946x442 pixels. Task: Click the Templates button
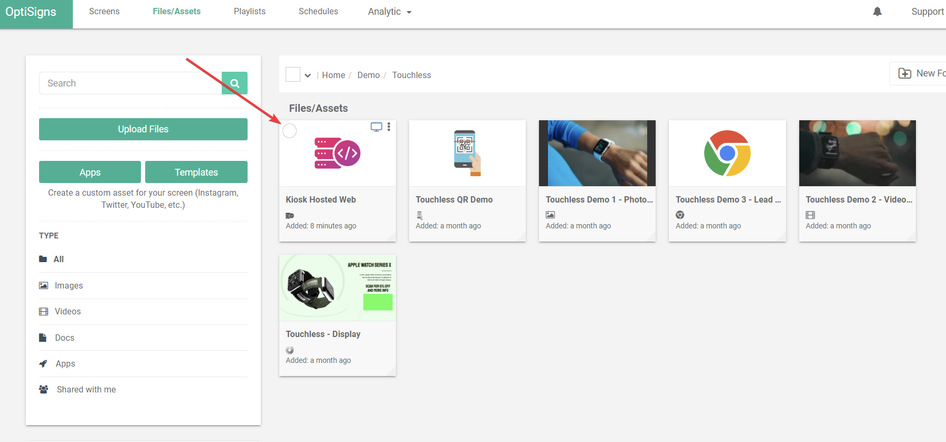[x=196, y=172]
